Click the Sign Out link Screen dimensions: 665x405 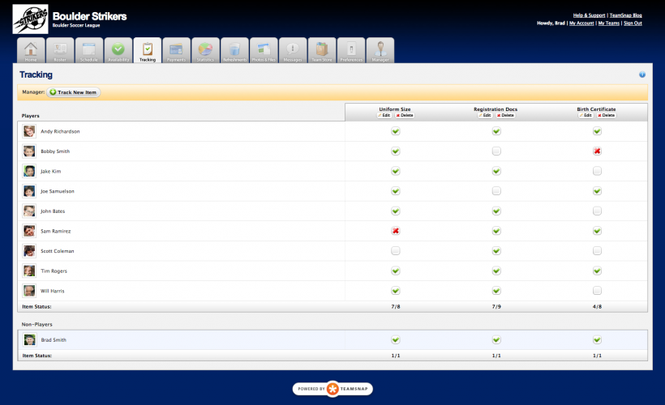(x=633, y=23)
